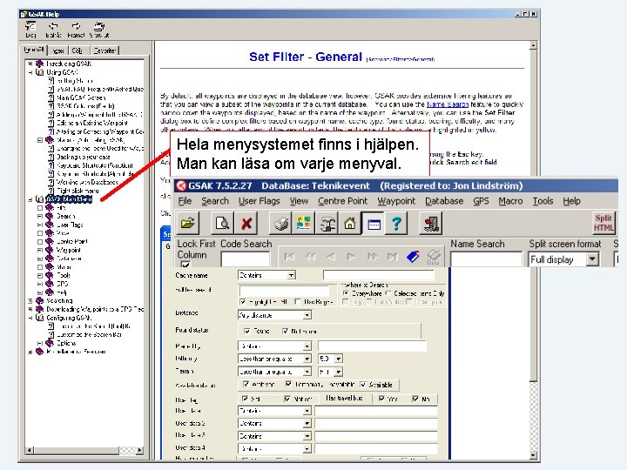Image resolution: width=627 pixels, height=470 pixels.
Task: Click the last record navigation arrow
Action: tap(392, 257)
